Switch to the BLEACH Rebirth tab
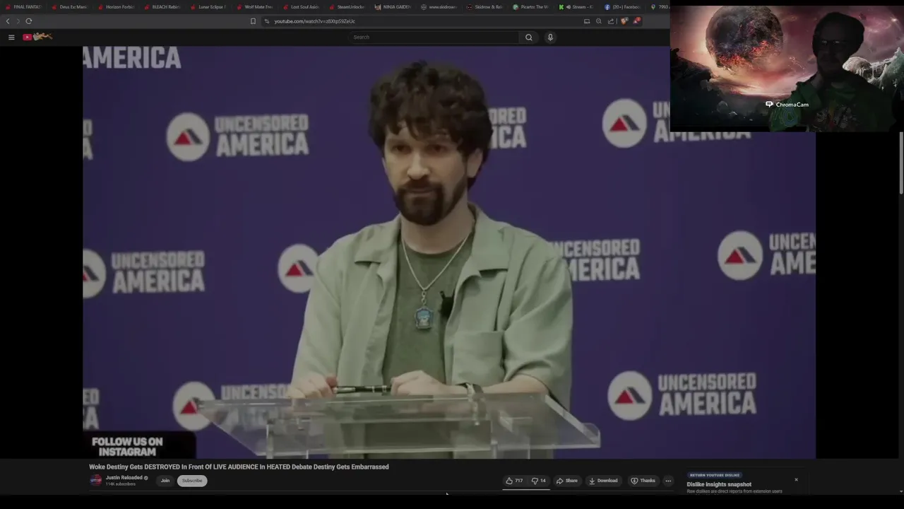This screenshot has width=904, height=509. pos(162,7)
